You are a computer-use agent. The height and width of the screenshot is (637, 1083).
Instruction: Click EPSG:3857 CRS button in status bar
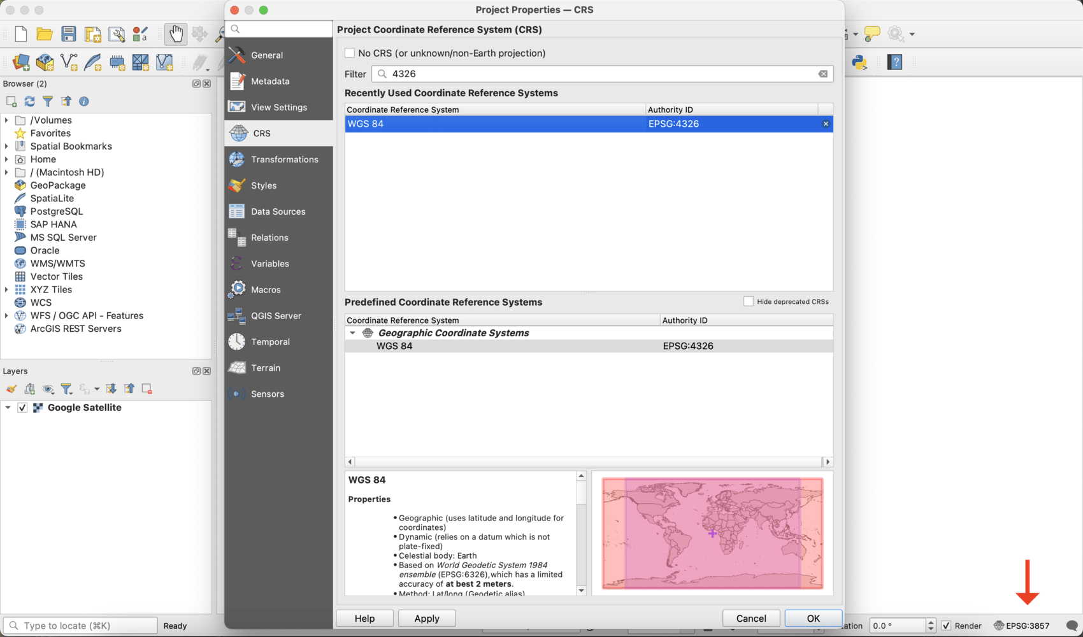point(1021,626)
